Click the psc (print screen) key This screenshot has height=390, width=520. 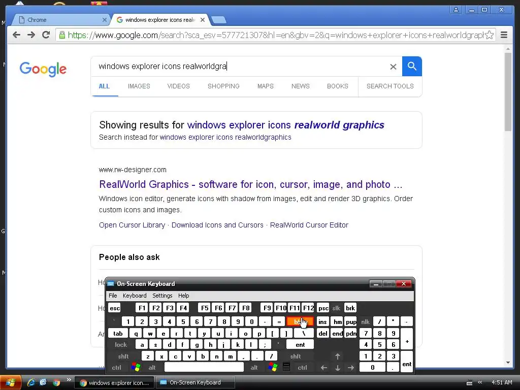pos(323,308)
